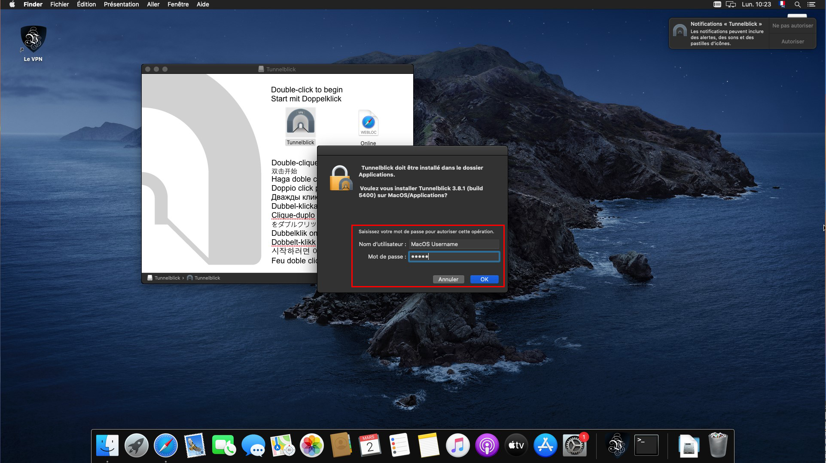826x463 pixels.
Task: Open the Édition menu
Action: (86, 4)
